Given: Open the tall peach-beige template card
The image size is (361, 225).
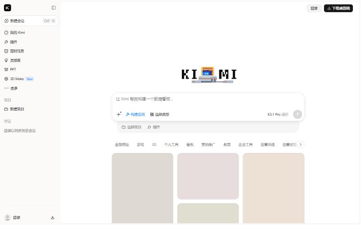Looking at the screenshot, I should point(273,188).
